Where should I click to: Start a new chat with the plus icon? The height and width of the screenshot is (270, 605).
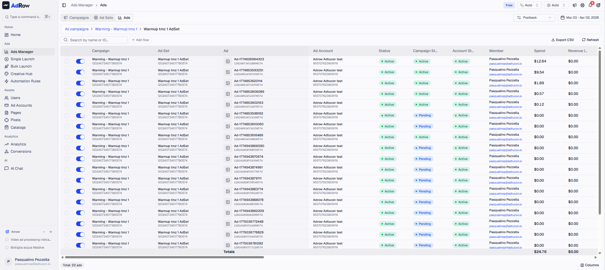click(51, 232)
